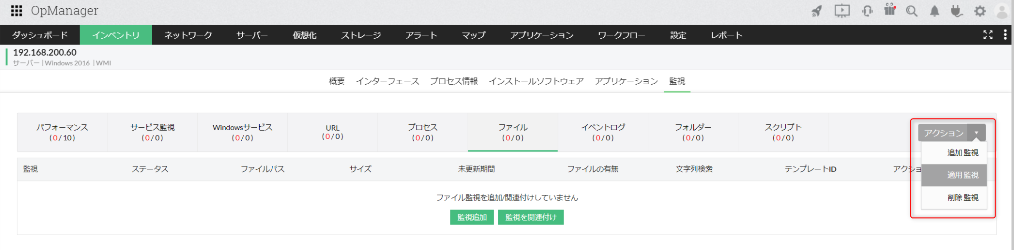Toggle fullscreen expand icon

pyautogui.click(x=988, y=35)
